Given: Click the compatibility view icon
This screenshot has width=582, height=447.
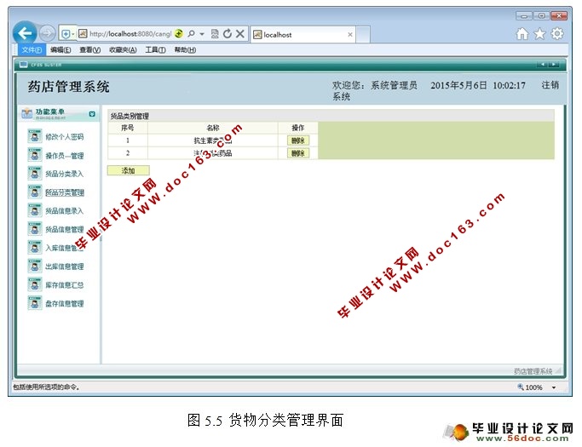Looking at the screenshot, I should 215,34.
